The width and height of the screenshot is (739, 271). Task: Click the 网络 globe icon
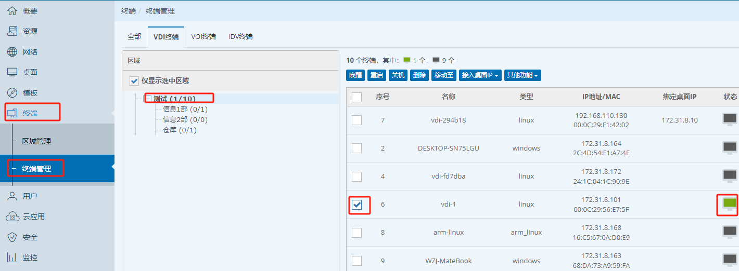12,52
